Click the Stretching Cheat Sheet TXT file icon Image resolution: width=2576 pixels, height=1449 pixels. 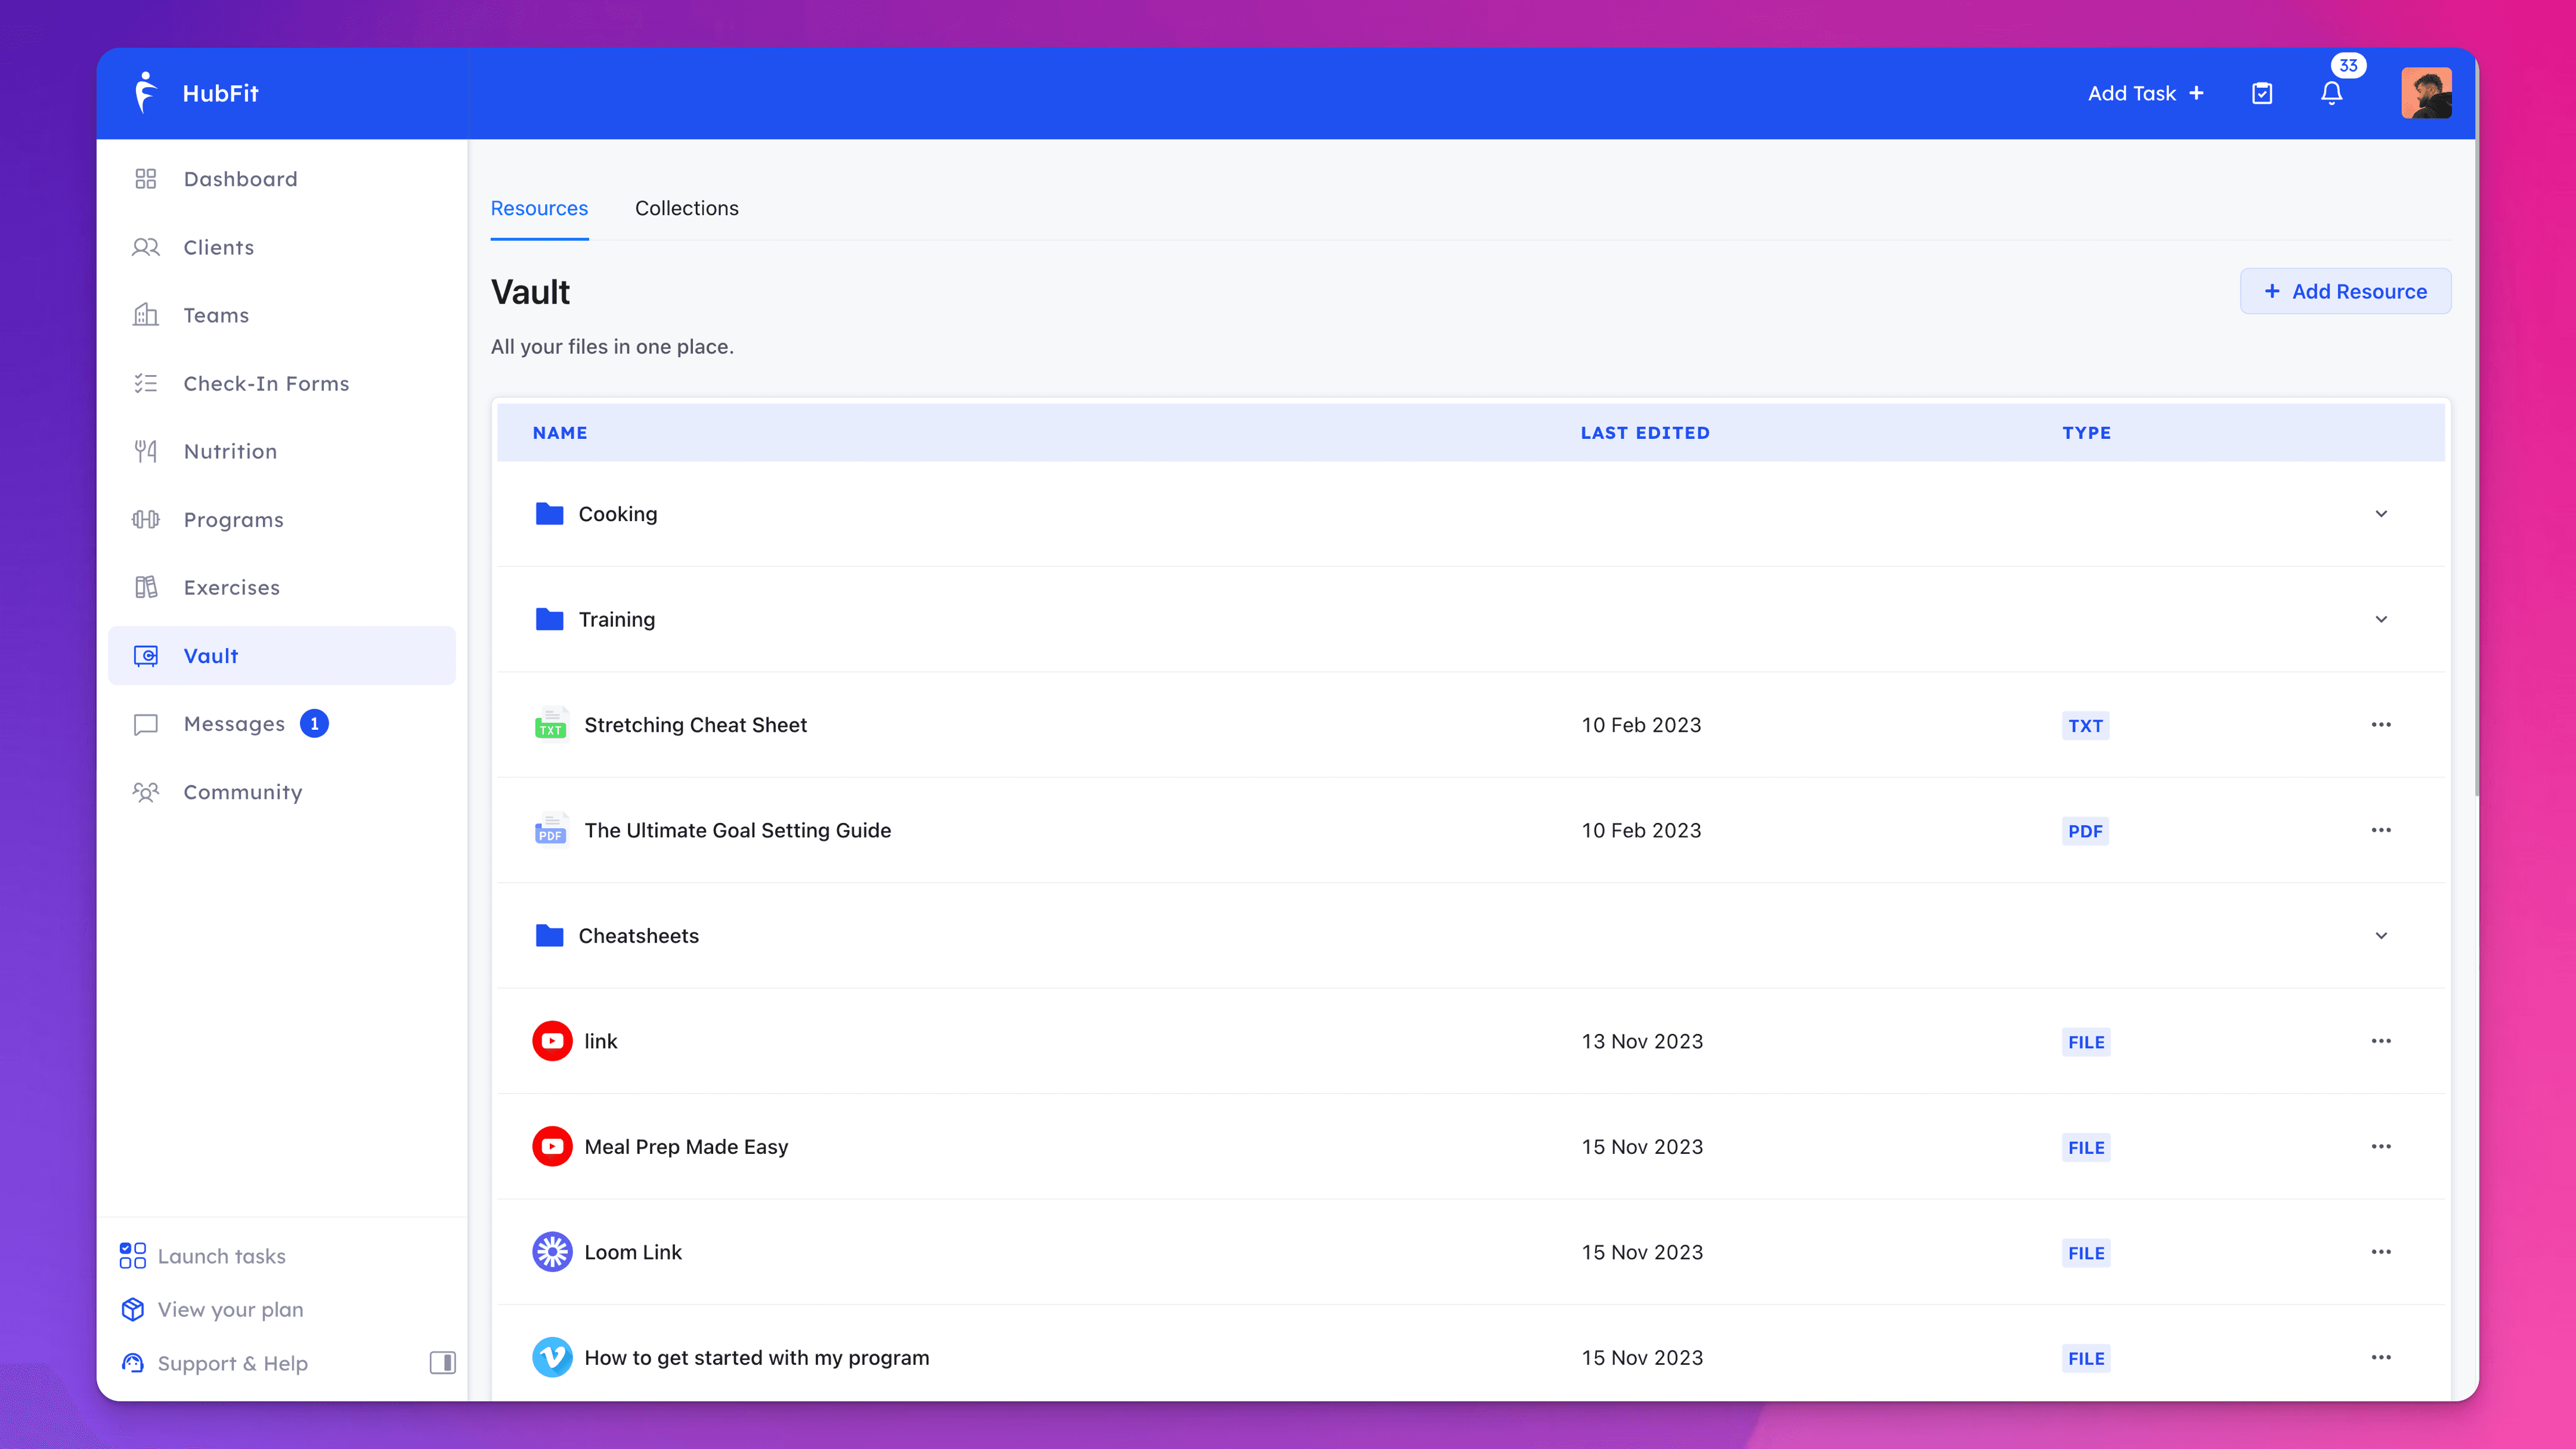[551, 724]
